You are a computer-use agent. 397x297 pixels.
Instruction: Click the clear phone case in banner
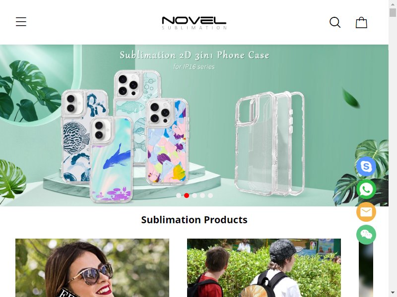click(270, 144)
